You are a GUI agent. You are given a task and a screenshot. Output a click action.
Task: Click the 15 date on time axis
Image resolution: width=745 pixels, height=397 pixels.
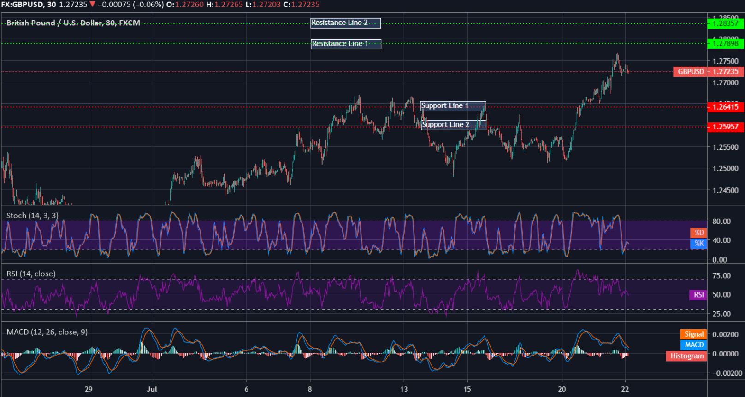tap(467, 389)
